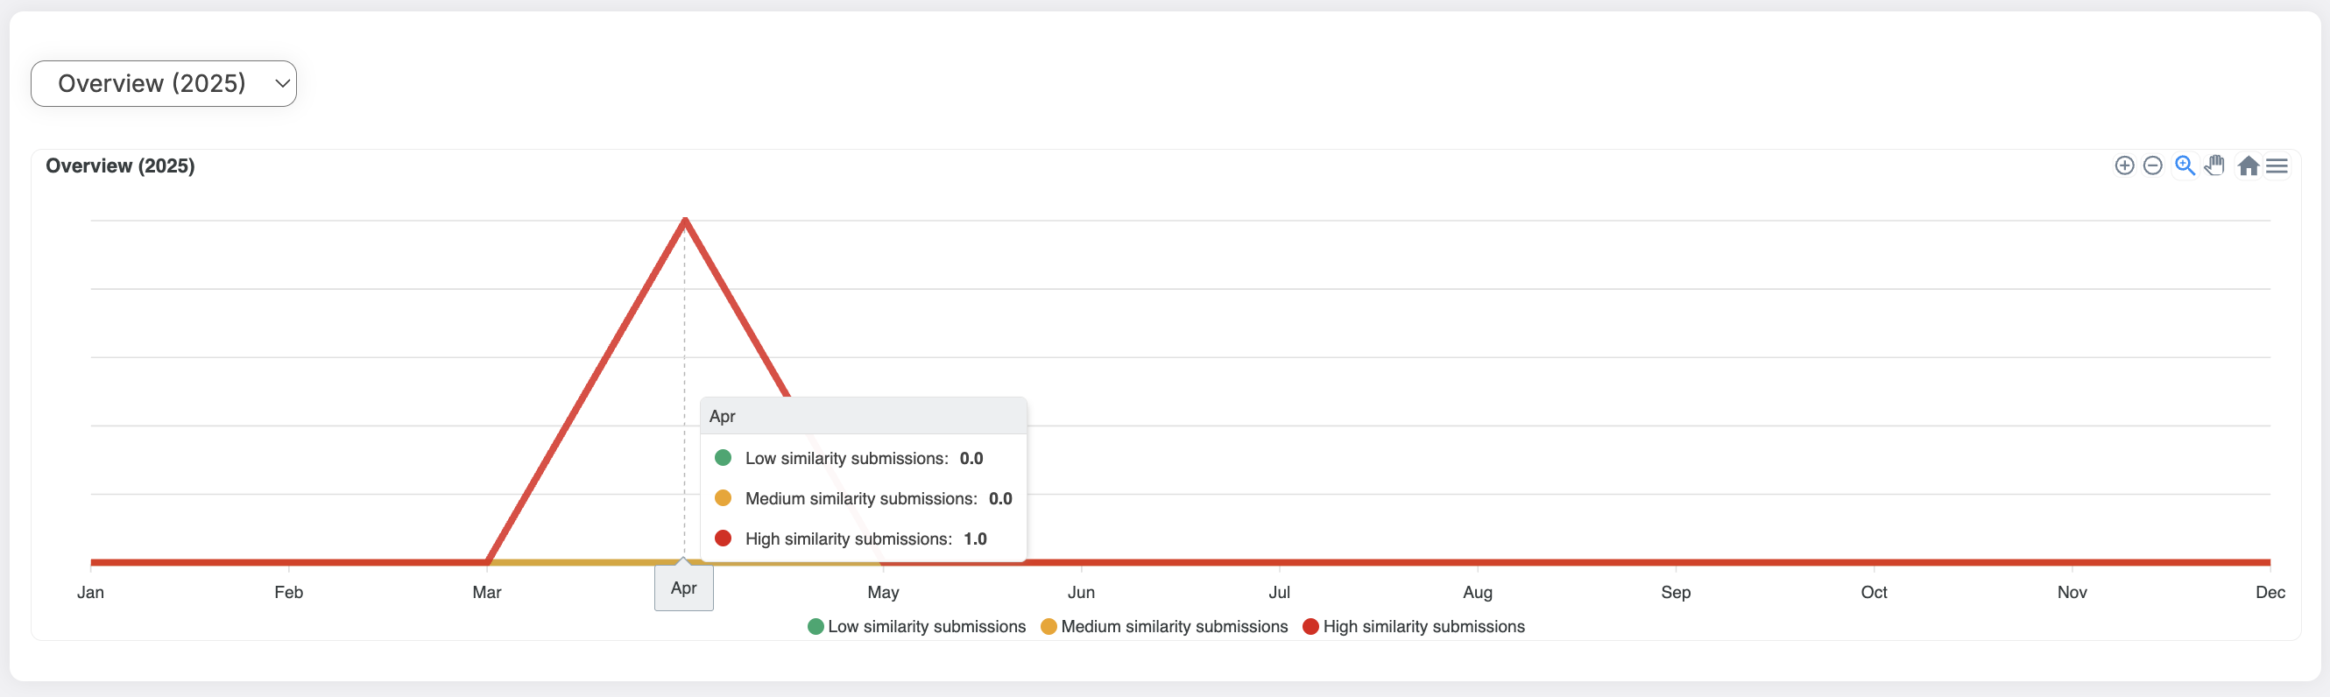Click the Jun label on x-axis
This screenshot has width=2330, height=697.
pyautogui.click(x=1081, y=592)
